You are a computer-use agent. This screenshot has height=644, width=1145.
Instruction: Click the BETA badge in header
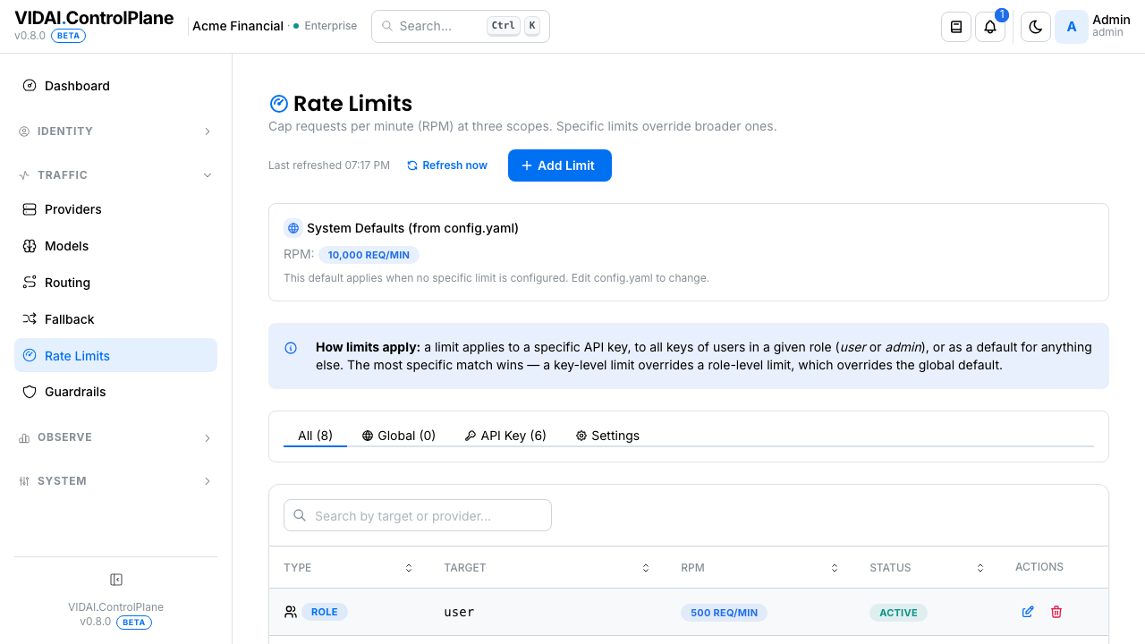point(69,36)
